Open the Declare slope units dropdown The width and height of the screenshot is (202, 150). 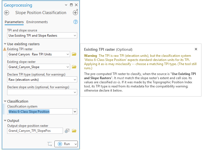tap(42, 92)
